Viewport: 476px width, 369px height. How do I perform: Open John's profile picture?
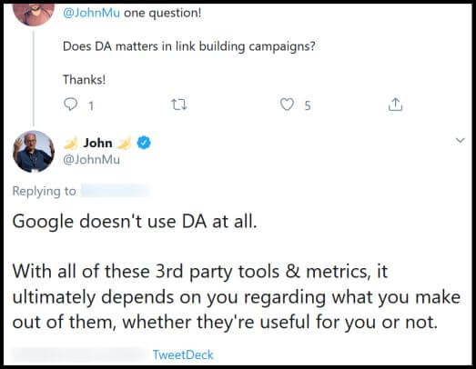click(34, 151)
